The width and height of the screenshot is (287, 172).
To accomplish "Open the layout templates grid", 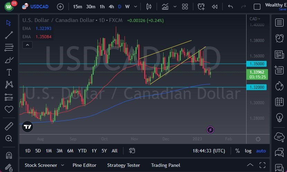I will click(x=185, y=7).
